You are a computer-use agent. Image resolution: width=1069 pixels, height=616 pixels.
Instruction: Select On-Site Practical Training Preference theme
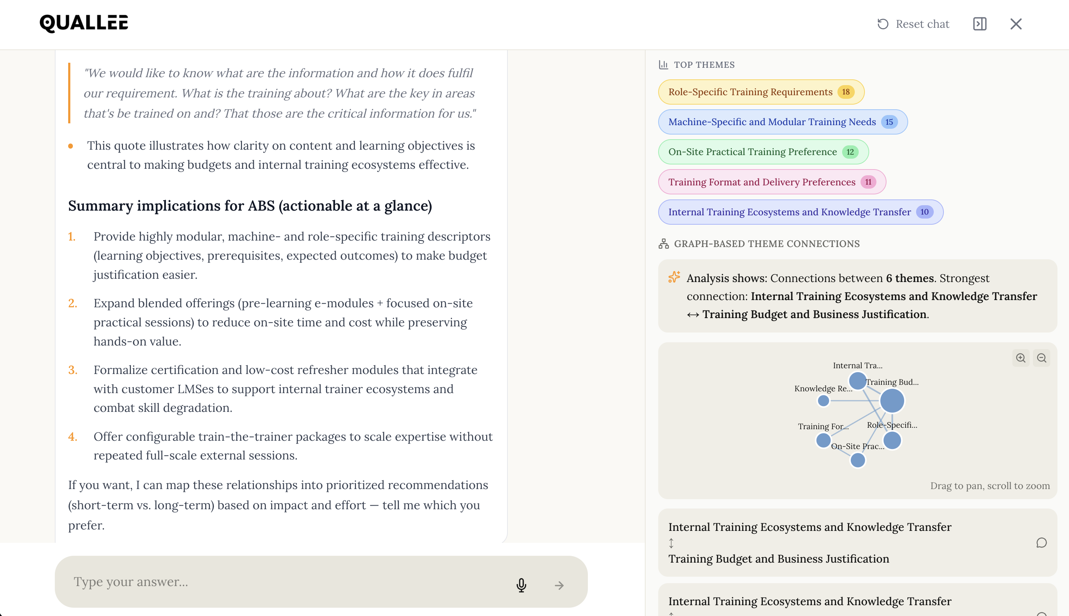(763, 152)
